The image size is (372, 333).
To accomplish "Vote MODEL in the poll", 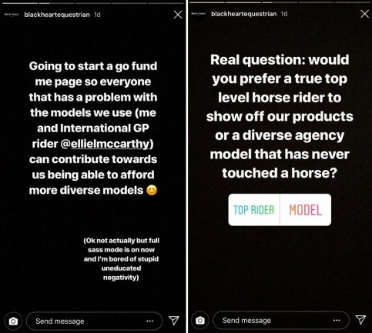I will pos(306,210).
